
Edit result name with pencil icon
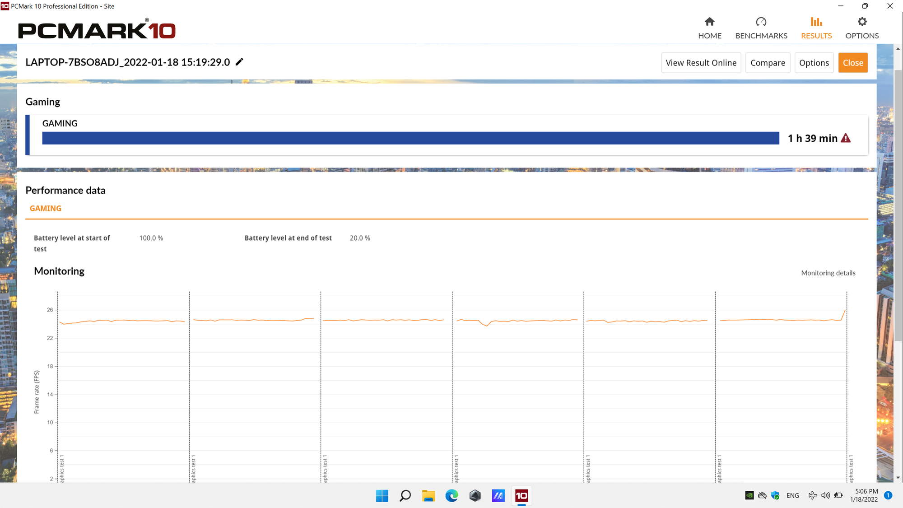[239, 62]
